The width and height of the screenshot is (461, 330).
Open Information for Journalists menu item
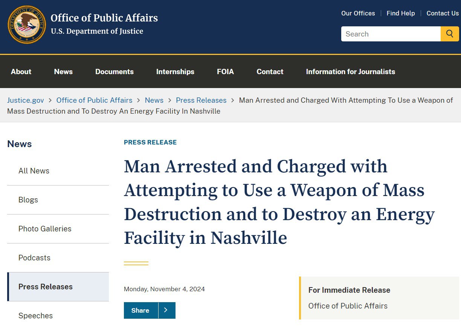(x=350, y=71)
